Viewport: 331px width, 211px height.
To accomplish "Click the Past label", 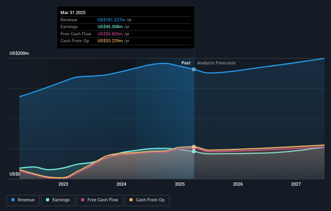I will (x=186, y=63).
